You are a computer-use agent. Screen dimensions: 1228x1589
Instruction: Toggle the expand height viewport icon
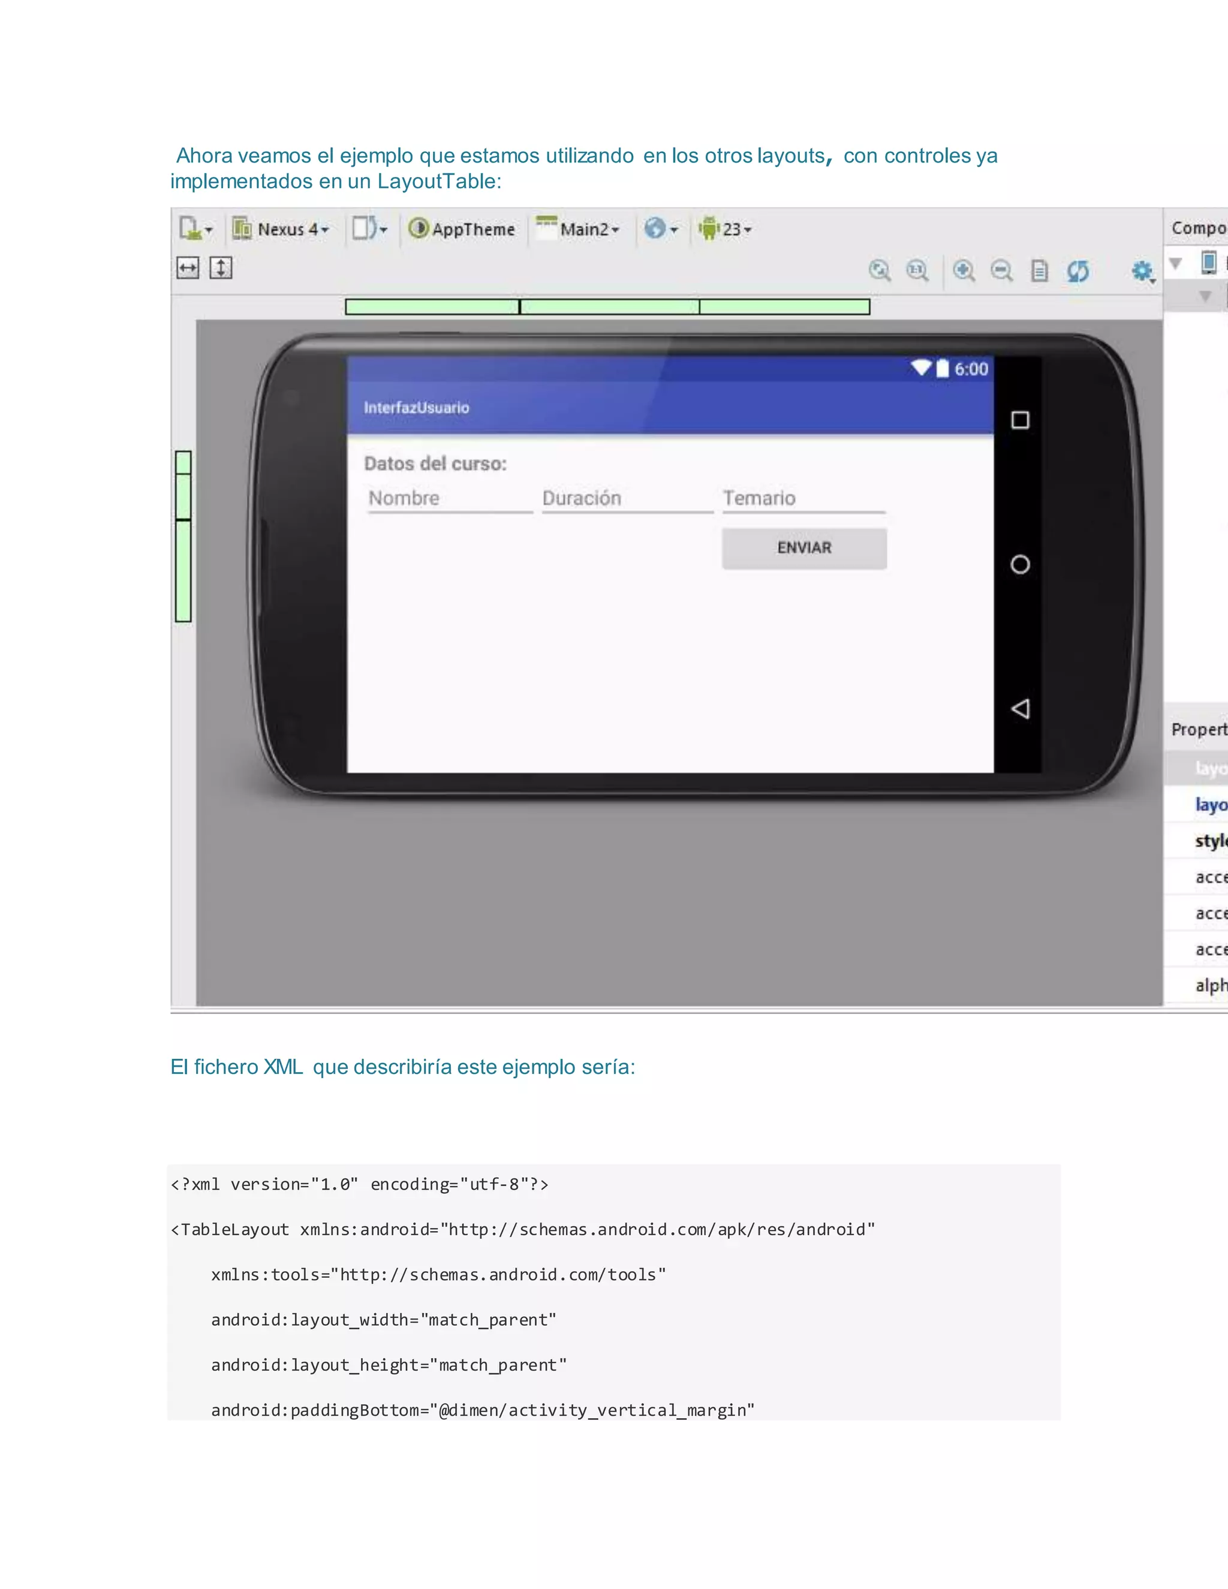[x=221, y=269]
